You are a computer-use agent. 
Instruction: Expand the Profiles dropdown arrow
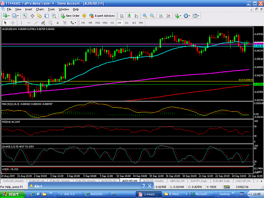click(18, 16)
